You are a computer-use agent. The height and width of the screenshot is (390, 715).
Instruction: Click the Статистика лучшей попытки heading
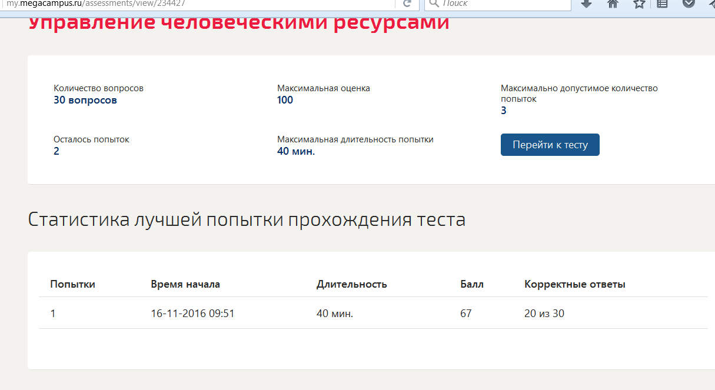point(247,220)
